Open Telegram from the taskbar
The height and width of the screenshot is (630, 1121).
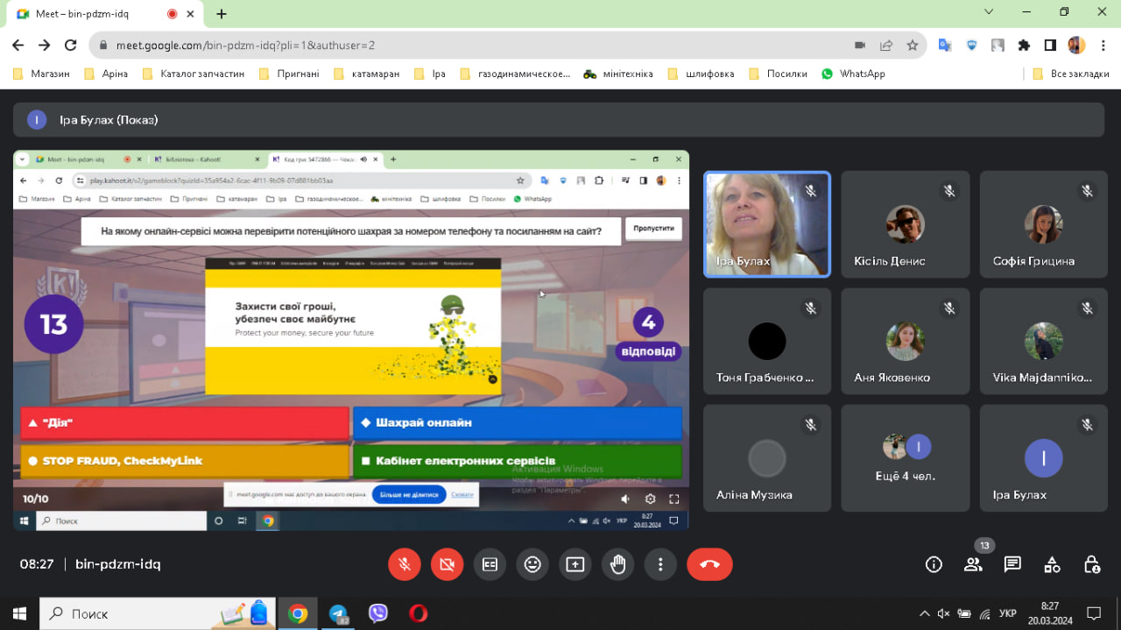point(339,613)
